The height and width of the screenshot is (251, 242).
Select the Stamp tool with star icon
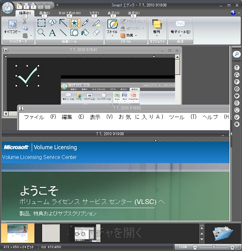tap(75, 23)
